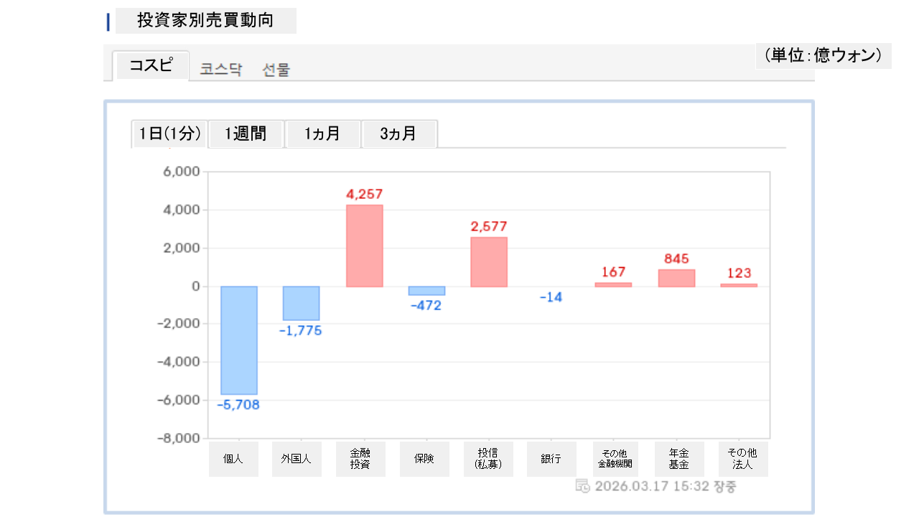The height and width of the screenshot is (517, 919).
Task: Select the その他法人 bar showing 123
Action: pos(739,285)
